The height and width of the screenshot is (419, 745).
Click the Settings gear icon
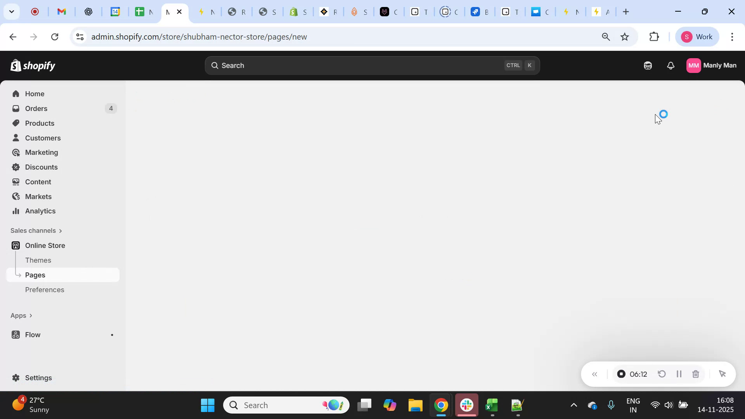tap(16, 377)
